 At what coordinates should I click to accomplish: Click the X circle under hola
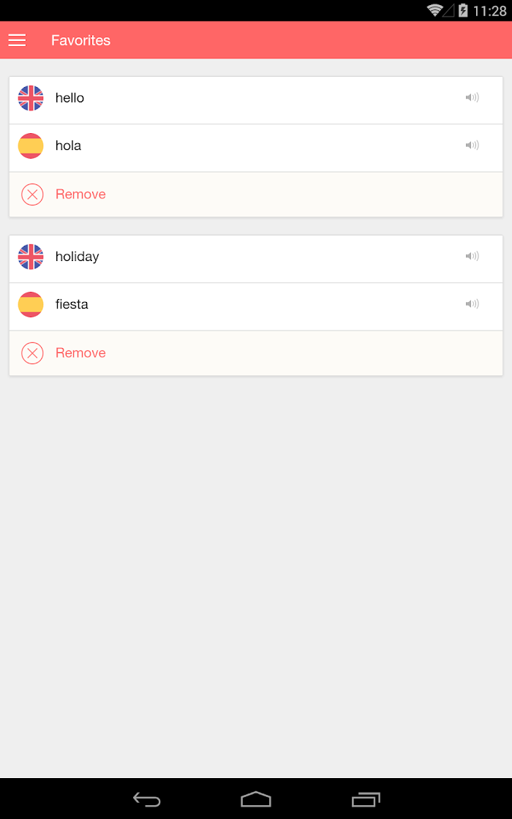tap(32, 195)
